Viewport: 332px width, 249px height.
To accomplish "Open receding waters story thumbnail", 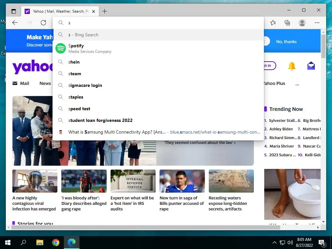I will [231, 181].
